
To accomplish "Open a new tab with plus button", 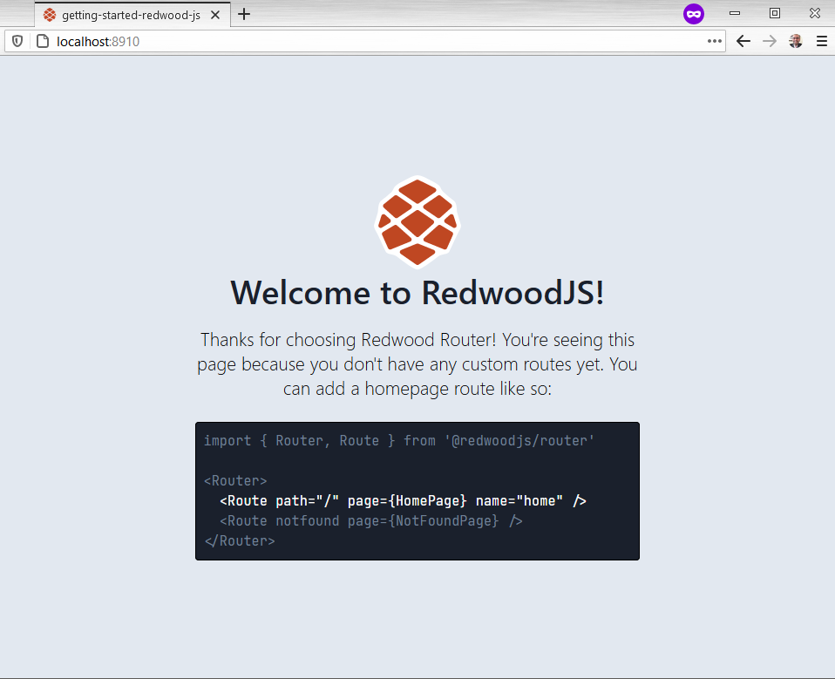I will click(x=244, y=14).
